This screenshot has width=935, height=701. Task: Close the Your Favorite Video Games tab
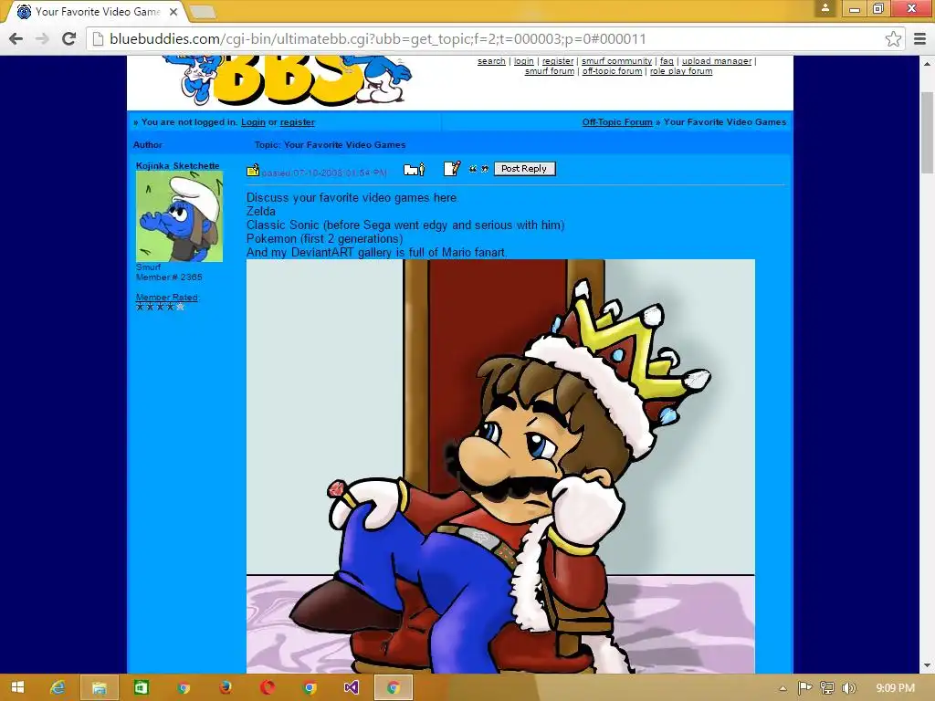[173, 11]
